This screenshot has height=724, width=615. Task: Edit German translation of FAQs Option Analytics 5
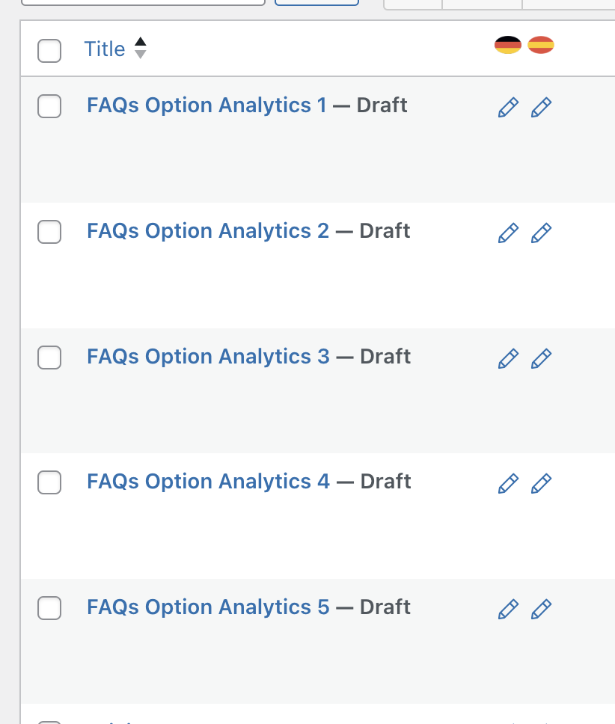[x=508, y=609]
